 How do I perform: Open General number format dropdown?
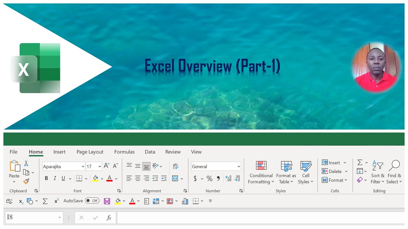[x=239, y=166]
